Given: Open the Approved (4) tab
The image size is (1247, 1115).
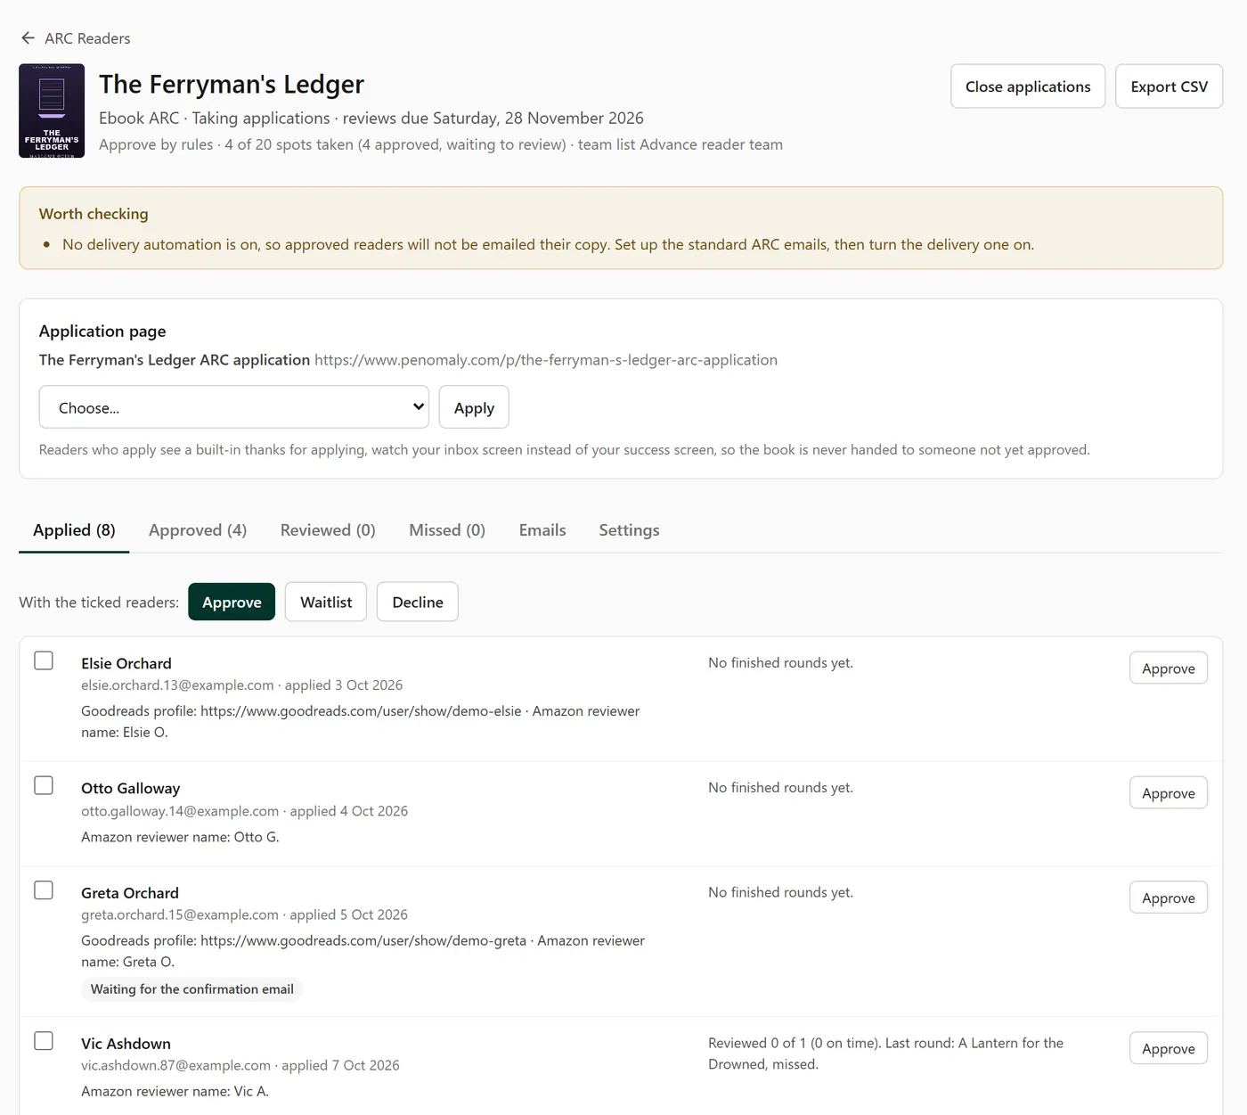Looking at the screenshot, I should [198, 530].
